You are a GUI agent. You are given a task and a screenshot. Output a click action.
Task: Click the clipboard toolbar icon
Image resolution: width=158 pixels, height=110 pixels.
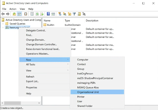point(26,14)
